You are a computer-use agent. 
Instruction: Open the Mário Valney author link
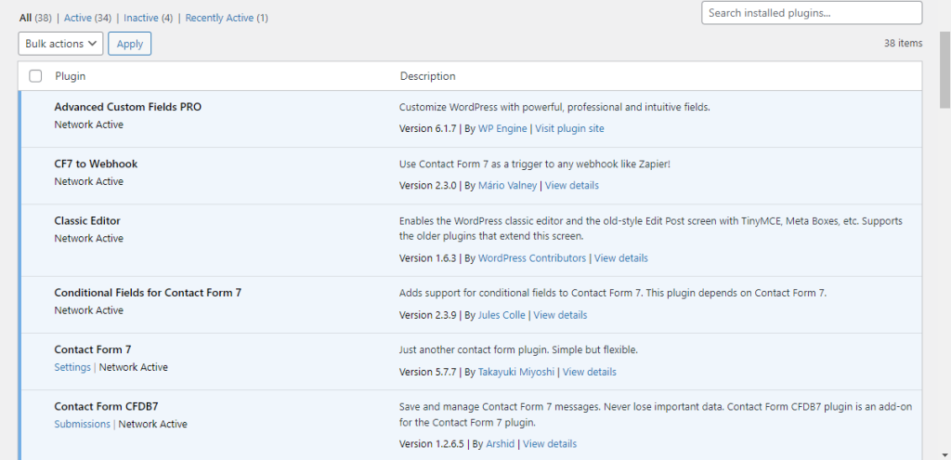click(x=507, y=185)
